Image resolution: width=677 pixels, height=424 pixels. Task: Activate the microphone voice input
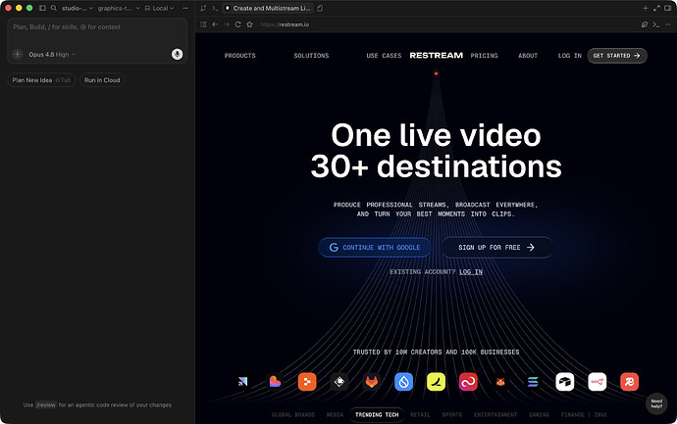[177, 54]
